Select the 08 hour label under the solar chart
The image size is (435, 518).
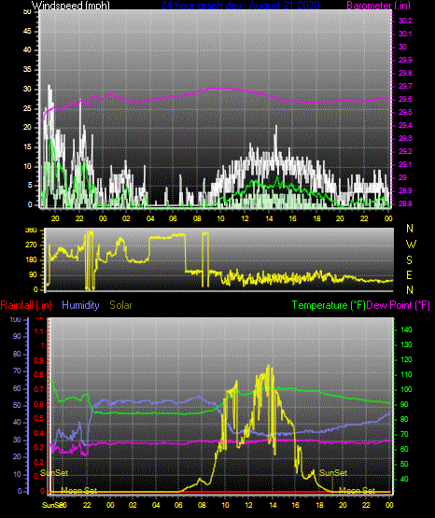[202, 505]
